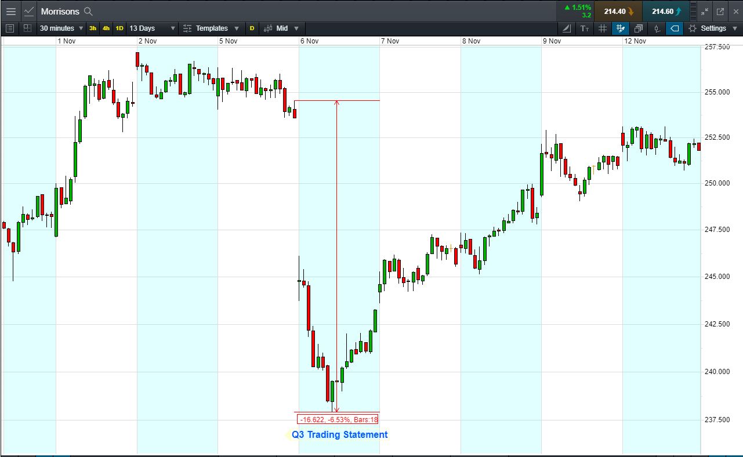Click the 245.000 price axis label
743x457 pixels.
(x=716, y=277)
